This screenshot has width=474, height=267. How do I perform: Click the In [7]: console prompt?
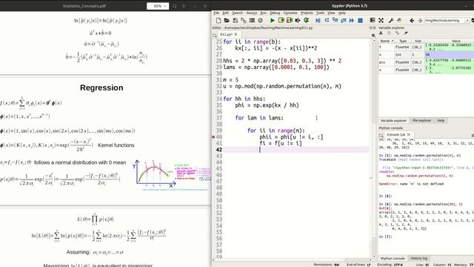[385, 237]
